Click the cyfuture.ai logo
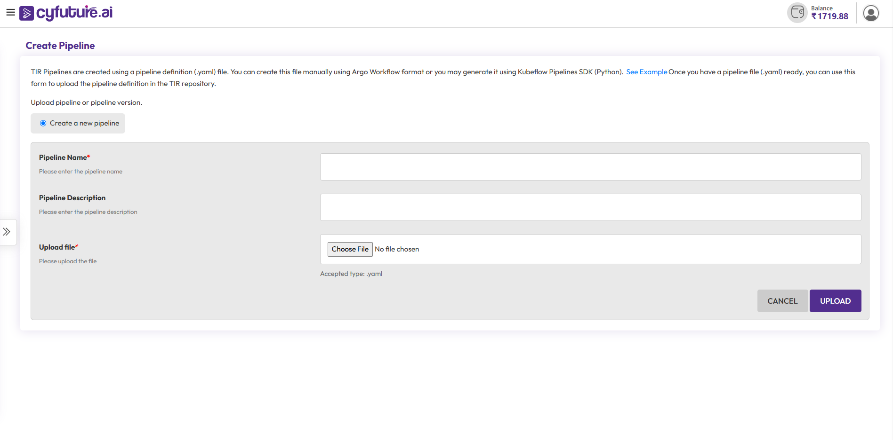Screen dimensions: 893x440 pyautogui.click(x=66, y=13)
